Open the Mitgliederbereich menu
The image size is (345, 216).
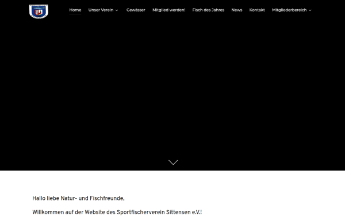(x=289, y=10)
